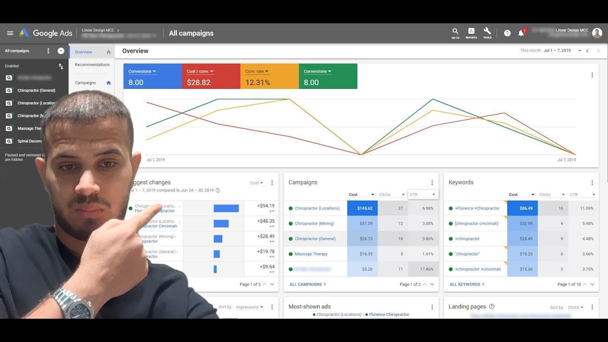Click $145.62 cost cell
This screenshot has width=608, height=342.
[362, 209]
